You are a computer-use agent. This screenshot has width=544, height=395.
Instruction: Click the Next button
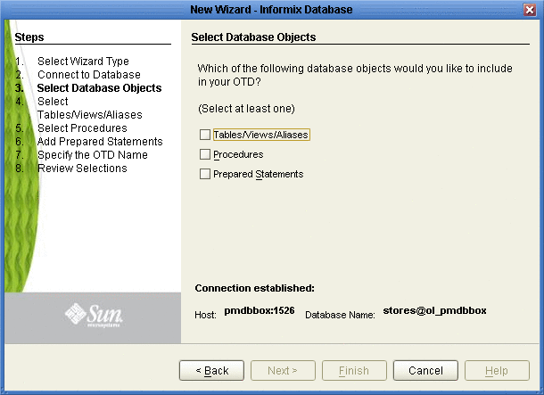(x=283, y=370)
